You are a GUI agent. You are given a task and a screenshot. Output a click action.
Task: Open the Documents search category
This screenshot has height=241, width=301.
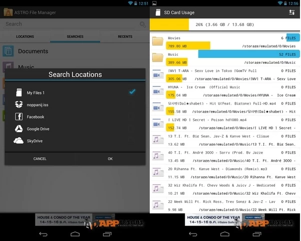[x=75, y=51]
